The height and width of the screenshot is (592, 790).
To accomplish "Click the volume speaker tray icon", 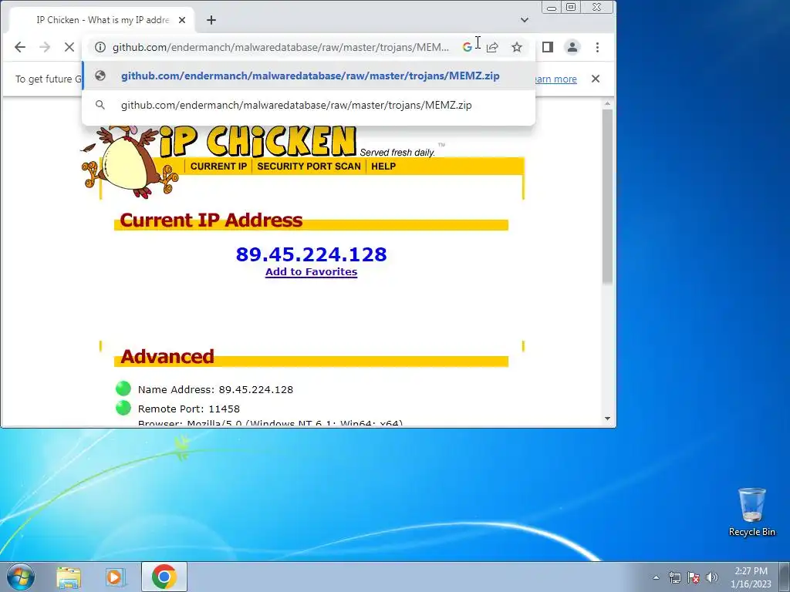I will coord(712,577).
